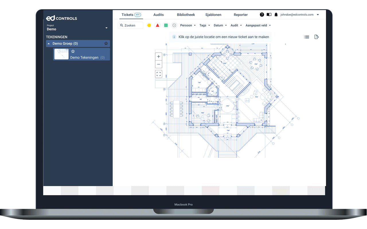This screenshot has height=229, width=367.
Task: Open the Aangepast veld filter
Action: click(258, 25)
